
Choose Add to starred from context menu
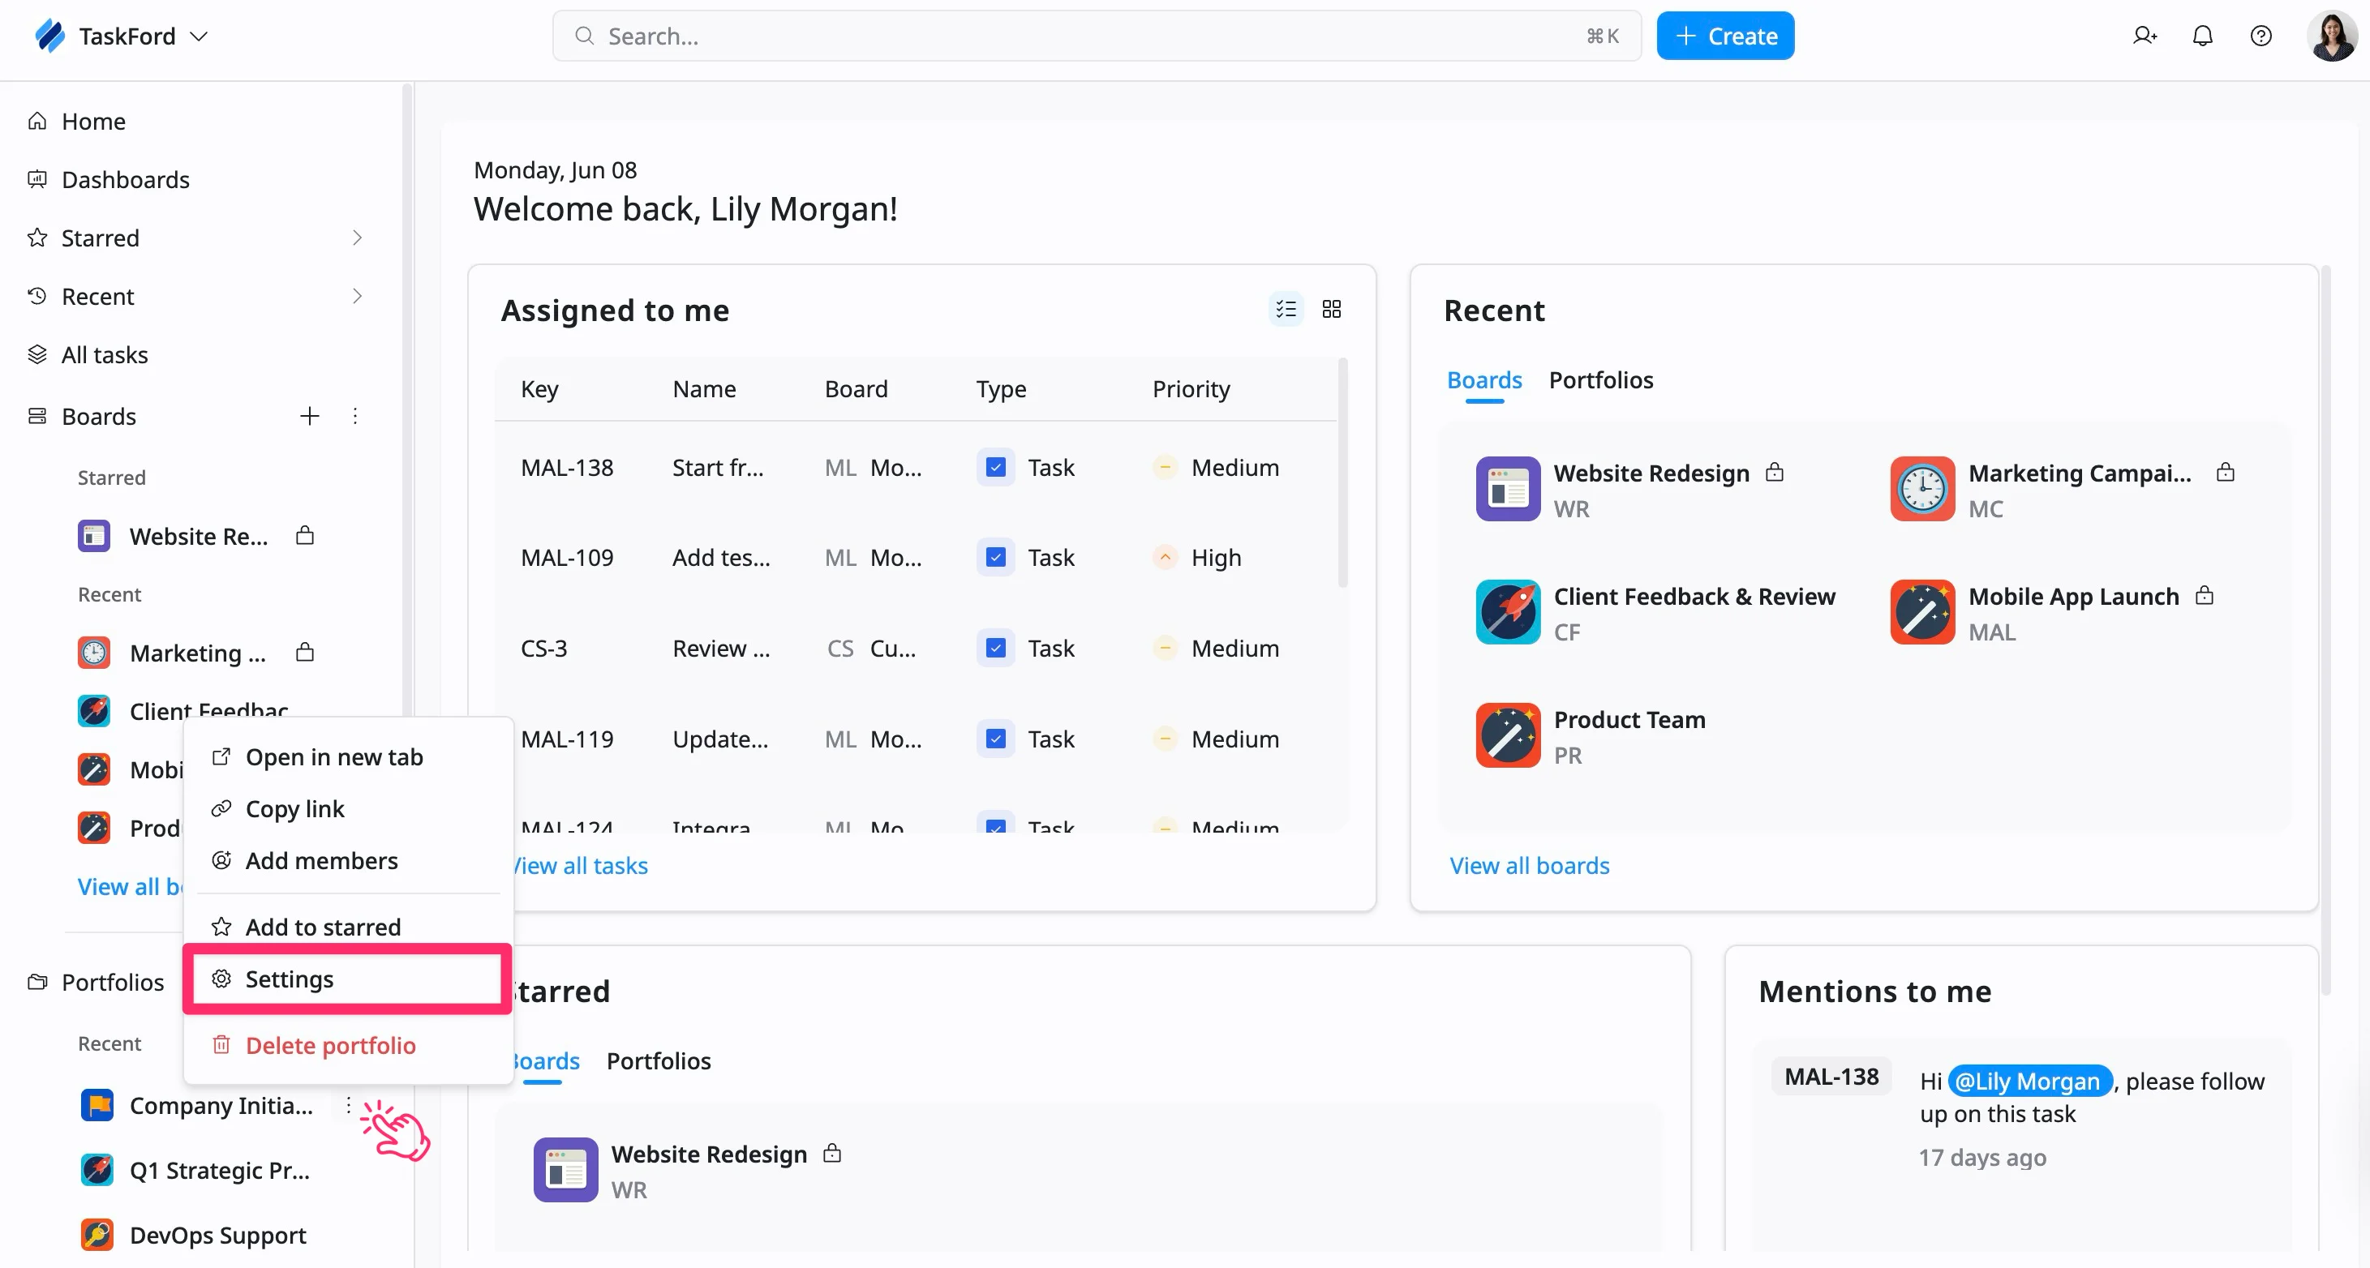(348, 927)
